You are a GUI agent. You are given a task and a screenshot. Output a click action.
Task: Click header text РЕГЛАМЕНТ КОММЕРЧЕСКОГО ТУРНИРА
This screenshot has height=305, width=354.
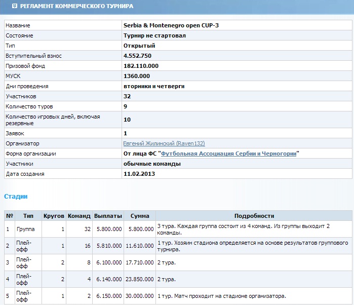click(76, 6)
